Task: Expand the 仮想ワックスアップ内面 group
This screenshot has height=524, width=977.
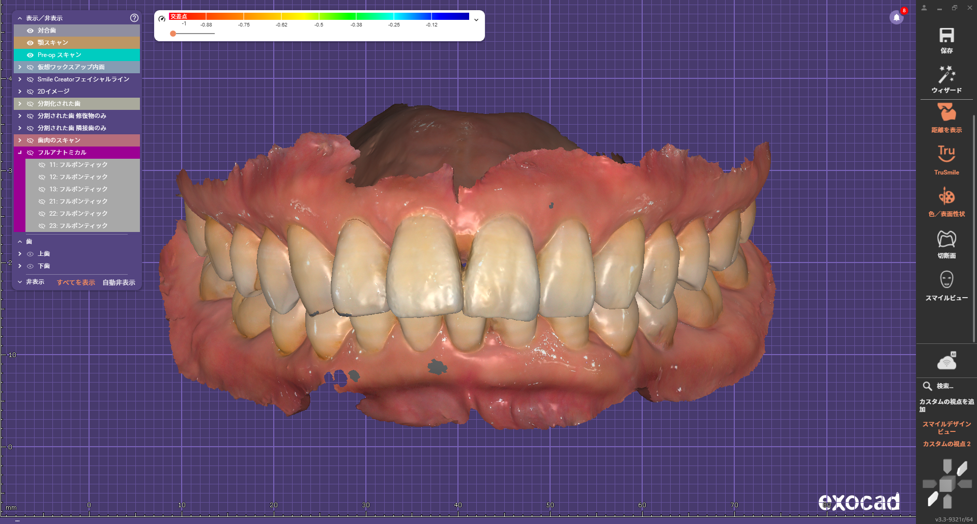Action: click(20, 67)
